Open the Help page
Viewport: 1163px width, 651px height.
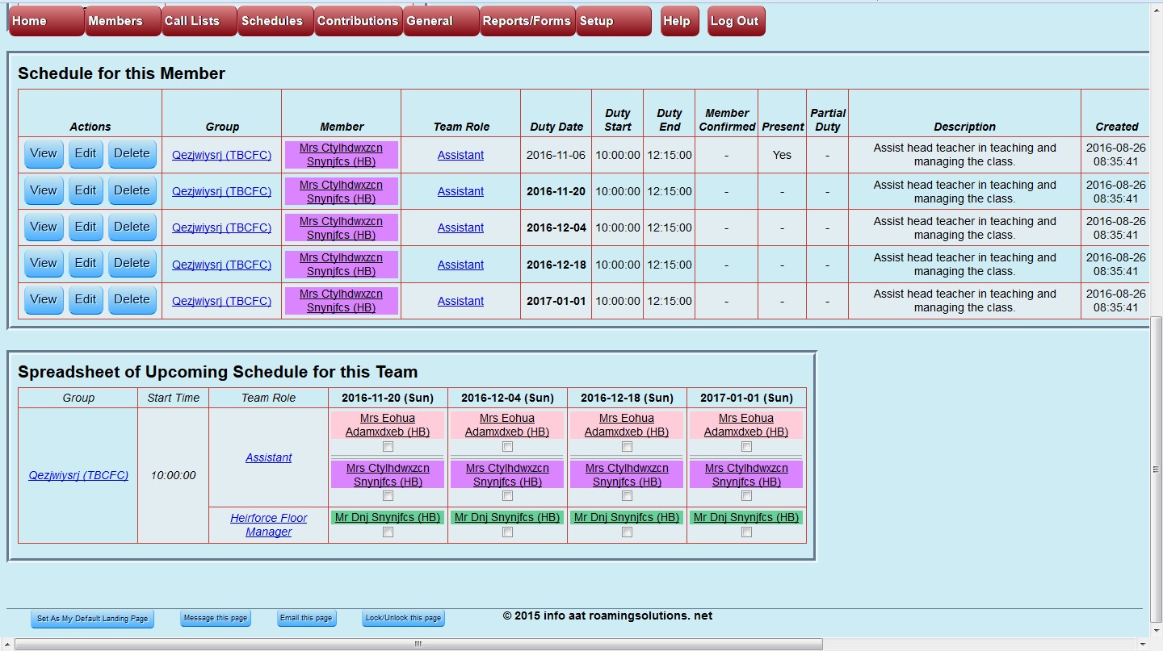click(679, 21)
